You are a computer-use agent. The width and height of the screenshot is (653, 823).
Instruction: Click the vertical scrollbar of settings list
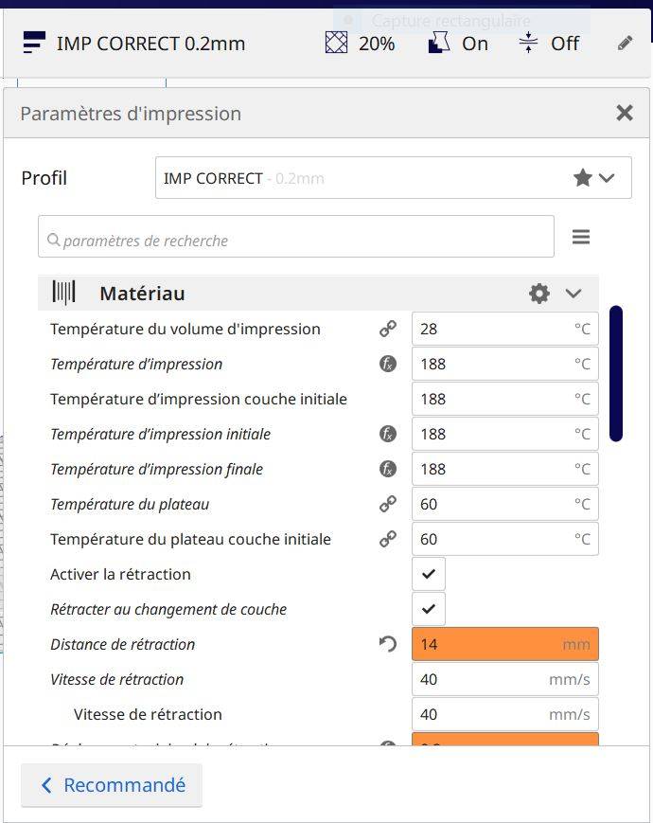(x=616, y=373)
